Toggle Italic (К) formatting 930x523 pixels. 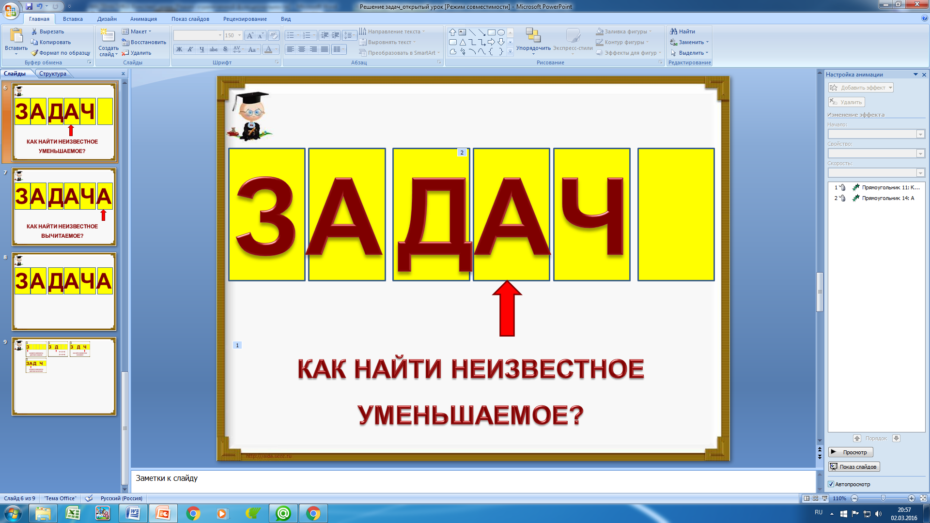[190, 49]
